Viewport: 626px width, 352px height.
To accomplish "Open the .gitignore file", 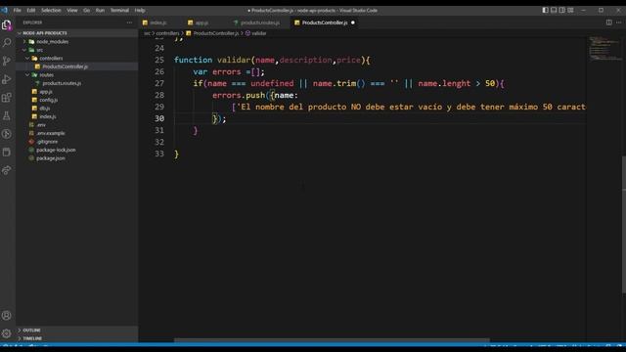I will pos(47,142).
